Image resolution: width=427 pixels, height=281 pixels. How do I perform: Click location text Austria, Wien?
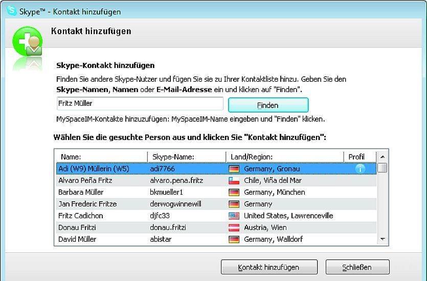click(x=265, y=227)
